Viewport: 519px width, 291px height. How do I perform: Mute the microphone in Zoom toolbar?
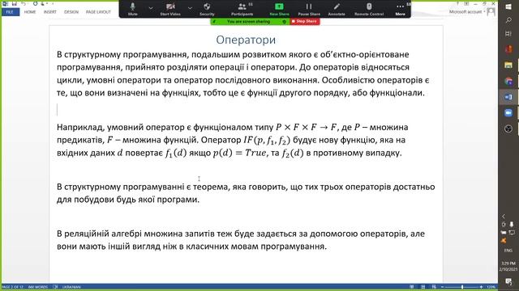coord(133,9)
